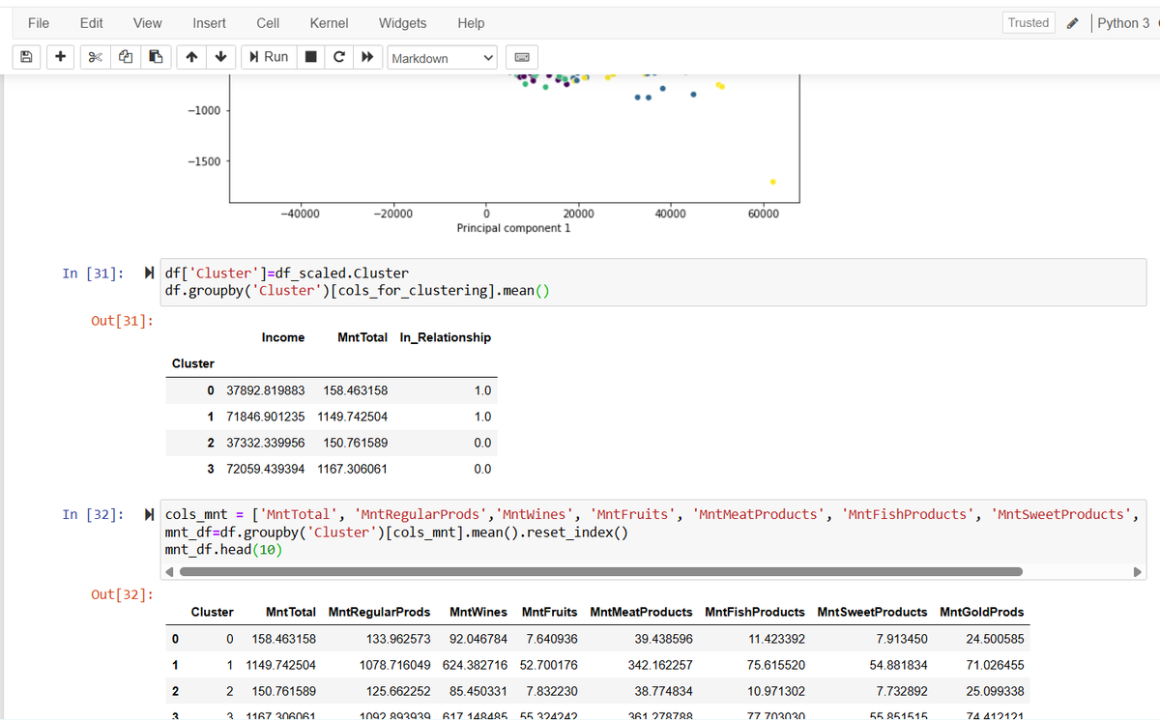
Task: Click the value 342.162257
Action: pos(660,665)
